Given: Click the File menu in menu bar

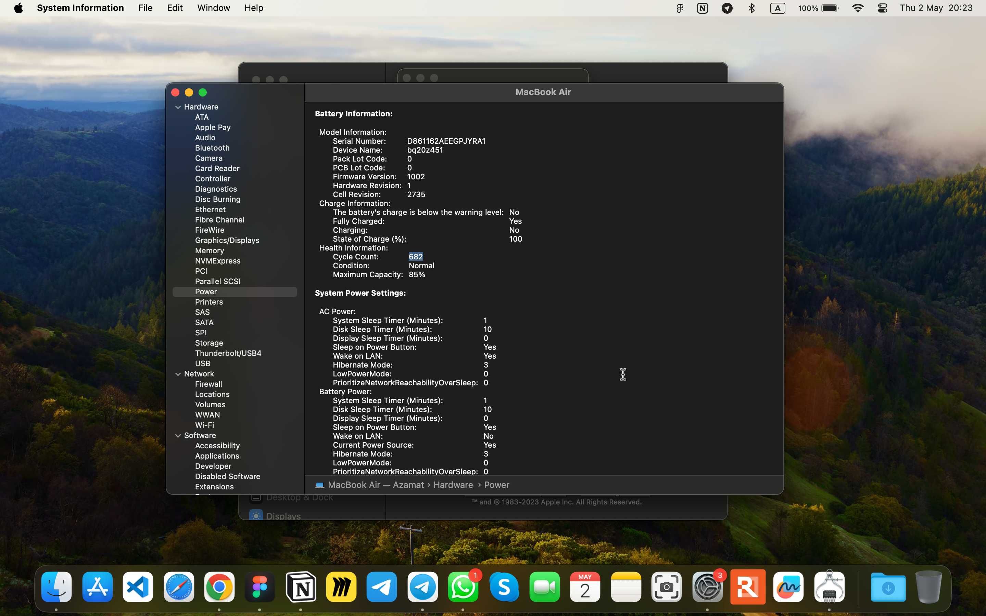Looking at the screenshot, I should click(144, 8).
